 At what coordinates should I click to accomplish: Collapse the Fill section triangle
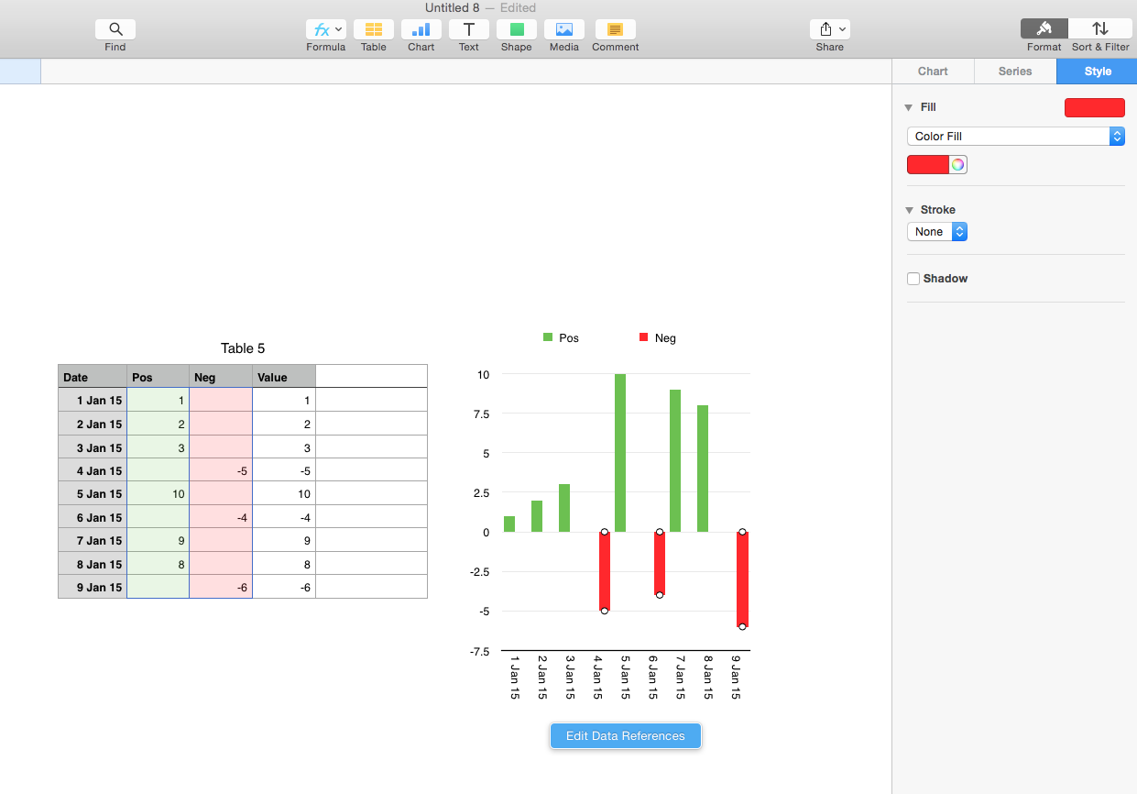pyautogui.click(x=909, y=108)
